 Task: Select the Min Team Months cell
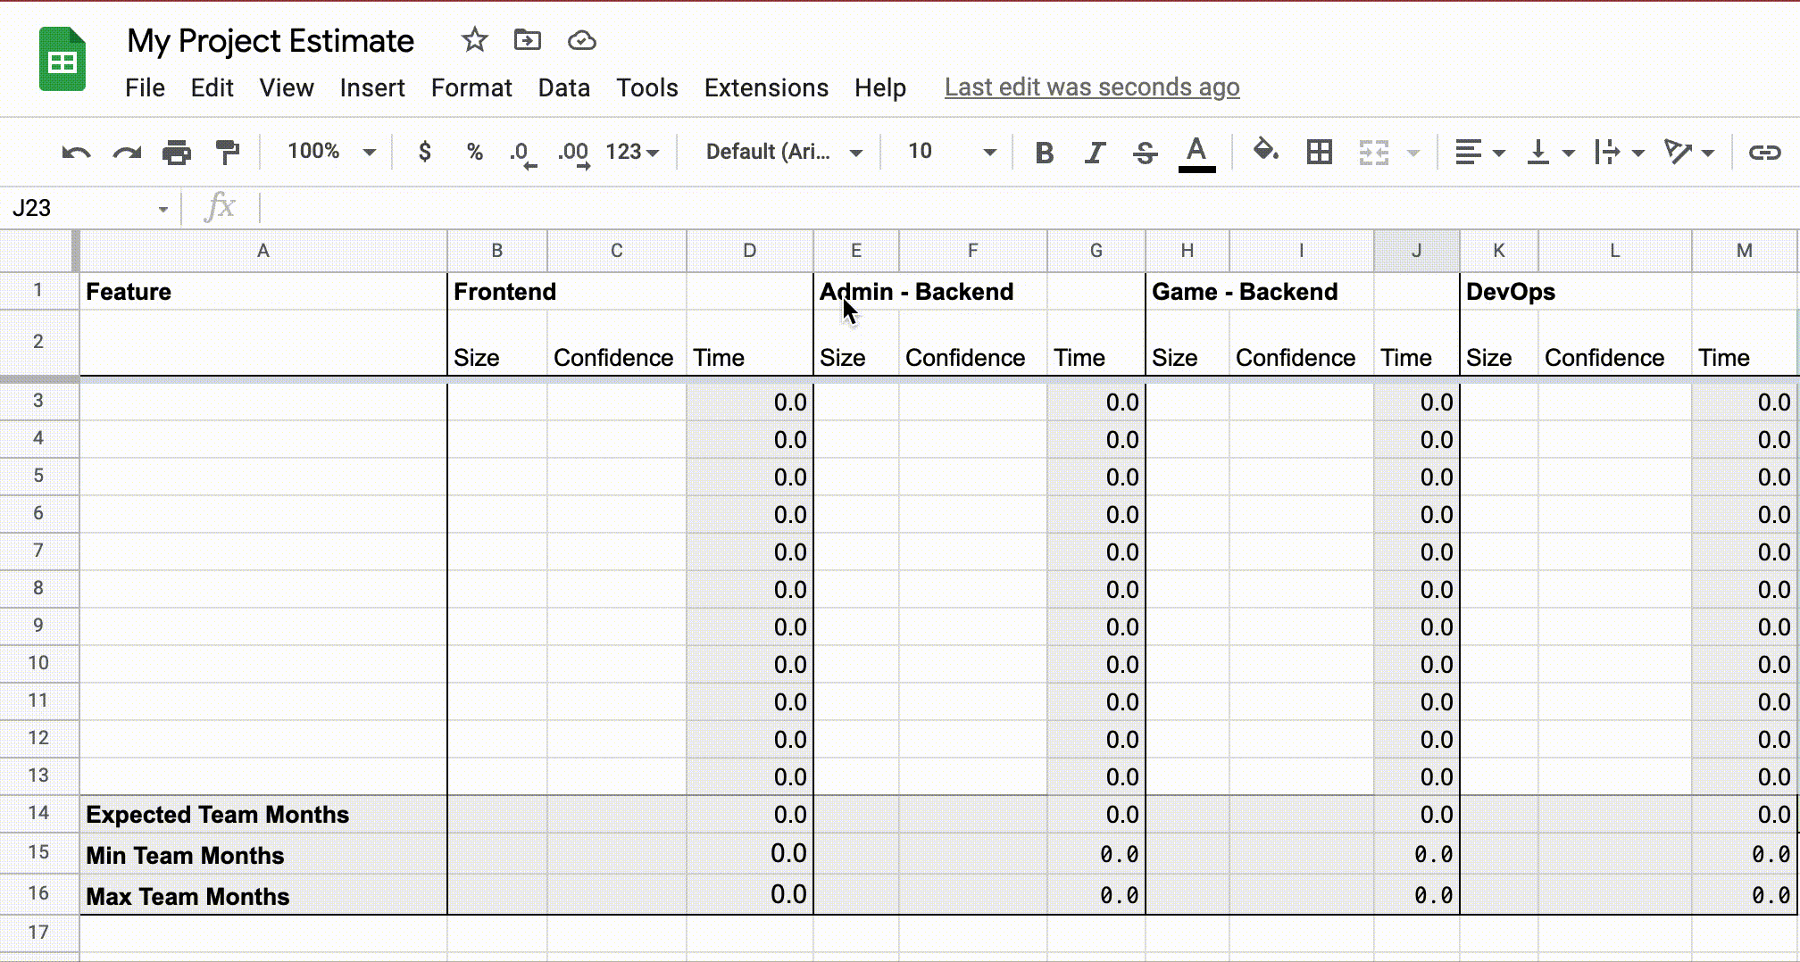coord(263,855)
